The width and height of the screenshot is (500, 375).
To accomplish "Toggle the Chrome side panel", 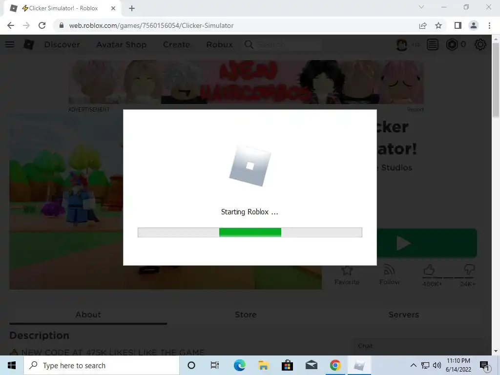I will (458, 25).
